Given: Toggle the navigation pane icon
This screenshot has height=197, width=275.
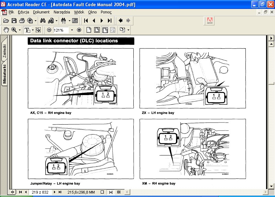Looking at the screenshot, I should pos(75,21).
